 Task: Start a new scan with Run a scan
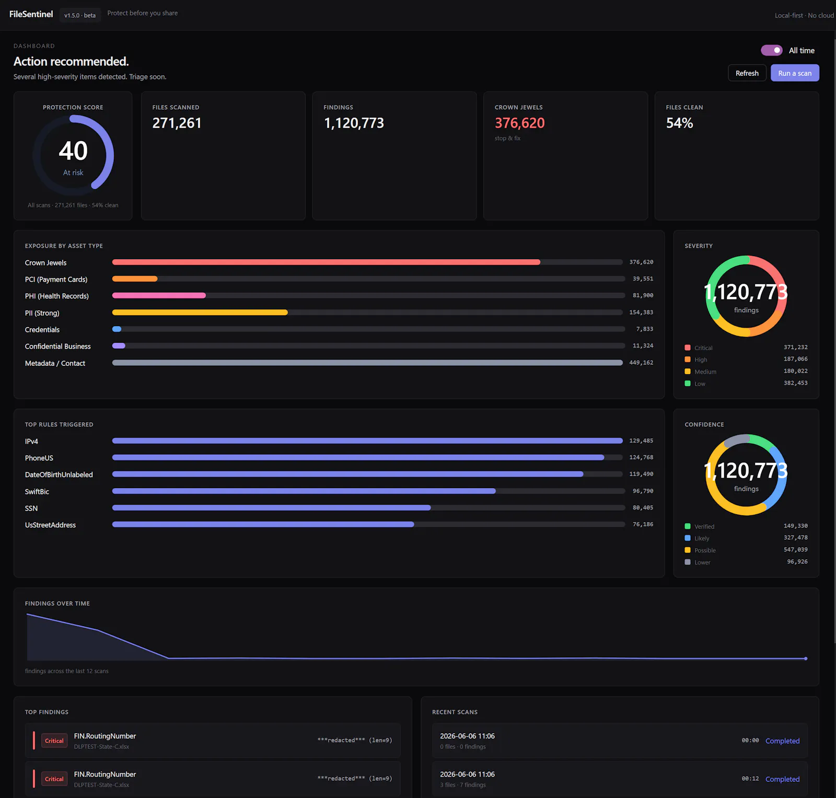tap(795, 73)
